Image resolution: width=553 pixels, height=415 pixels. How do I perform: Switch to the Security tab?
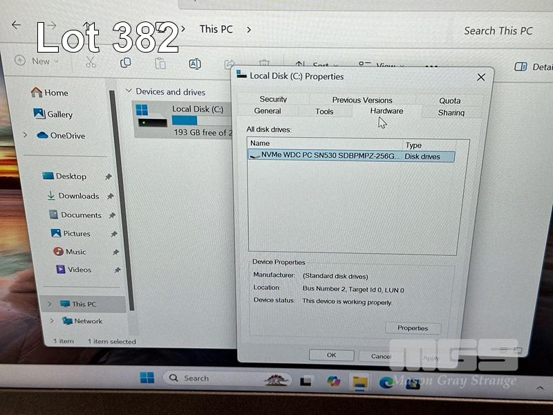tap(273, 99)
